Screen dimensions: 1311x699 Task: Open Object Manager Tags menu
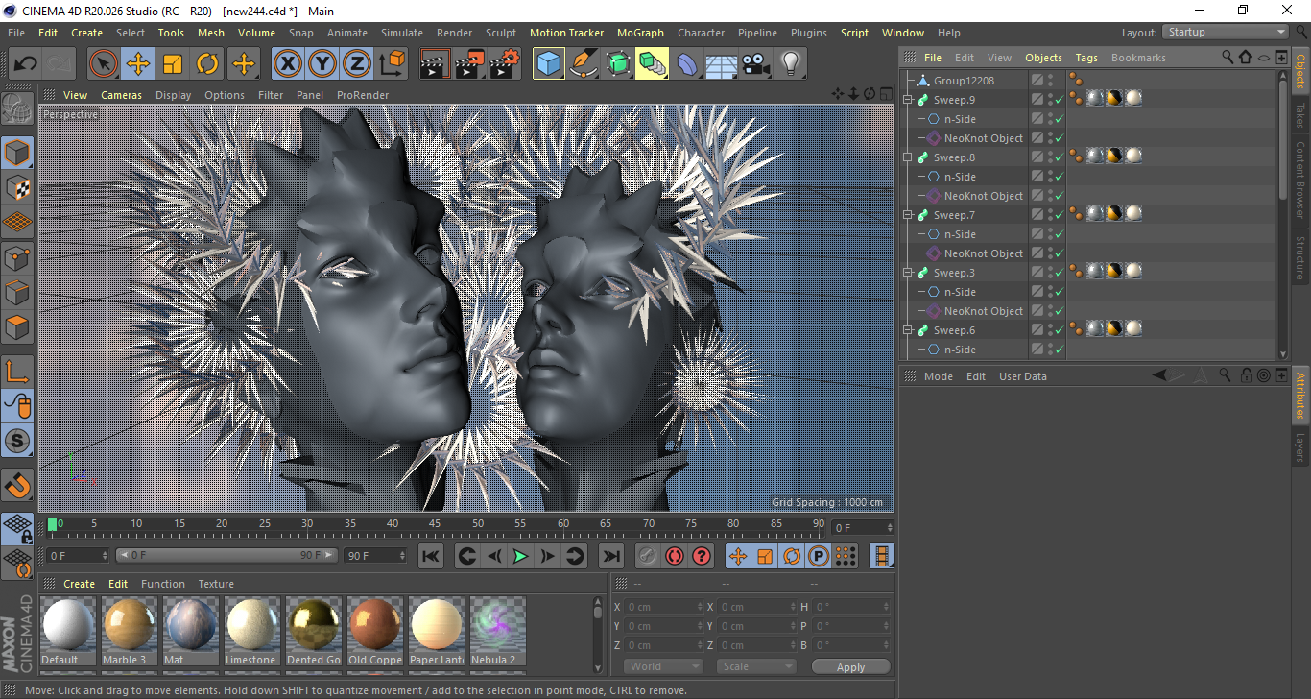[x=1086, y=58]
